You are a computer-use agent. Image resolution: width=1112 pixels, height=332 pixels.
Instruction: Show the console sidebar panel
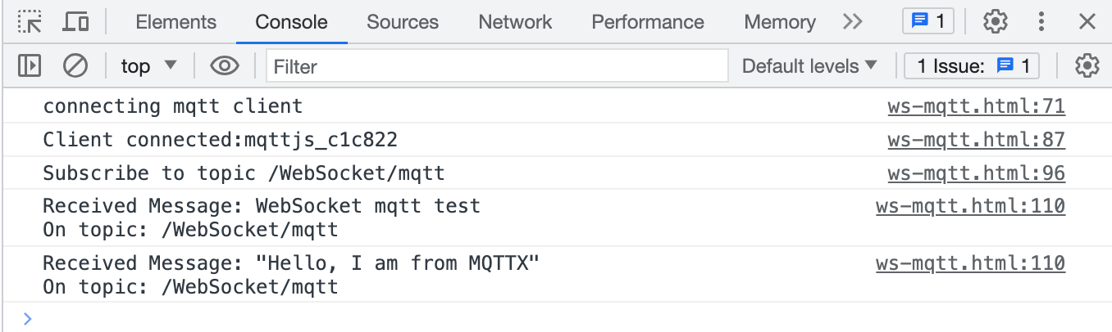coord(30,65)
